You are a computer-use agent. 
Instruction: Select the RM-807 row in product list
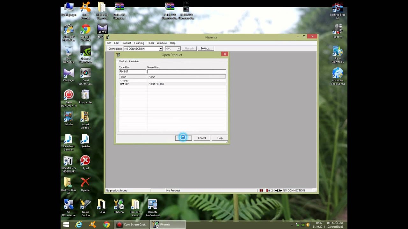tap(172, 84)
